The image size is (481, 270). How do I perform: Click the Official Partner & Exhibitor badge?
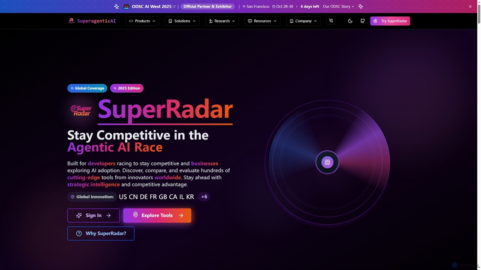(207, 6)
